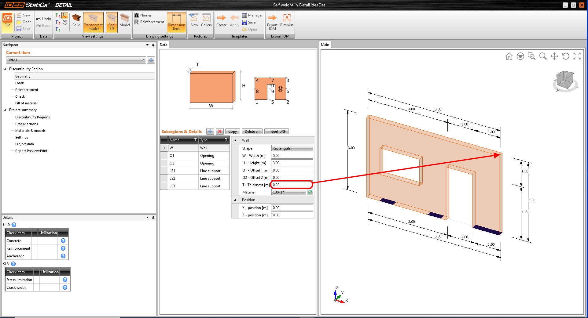Toggle Real 3D view mode

[x=112, y=22]
